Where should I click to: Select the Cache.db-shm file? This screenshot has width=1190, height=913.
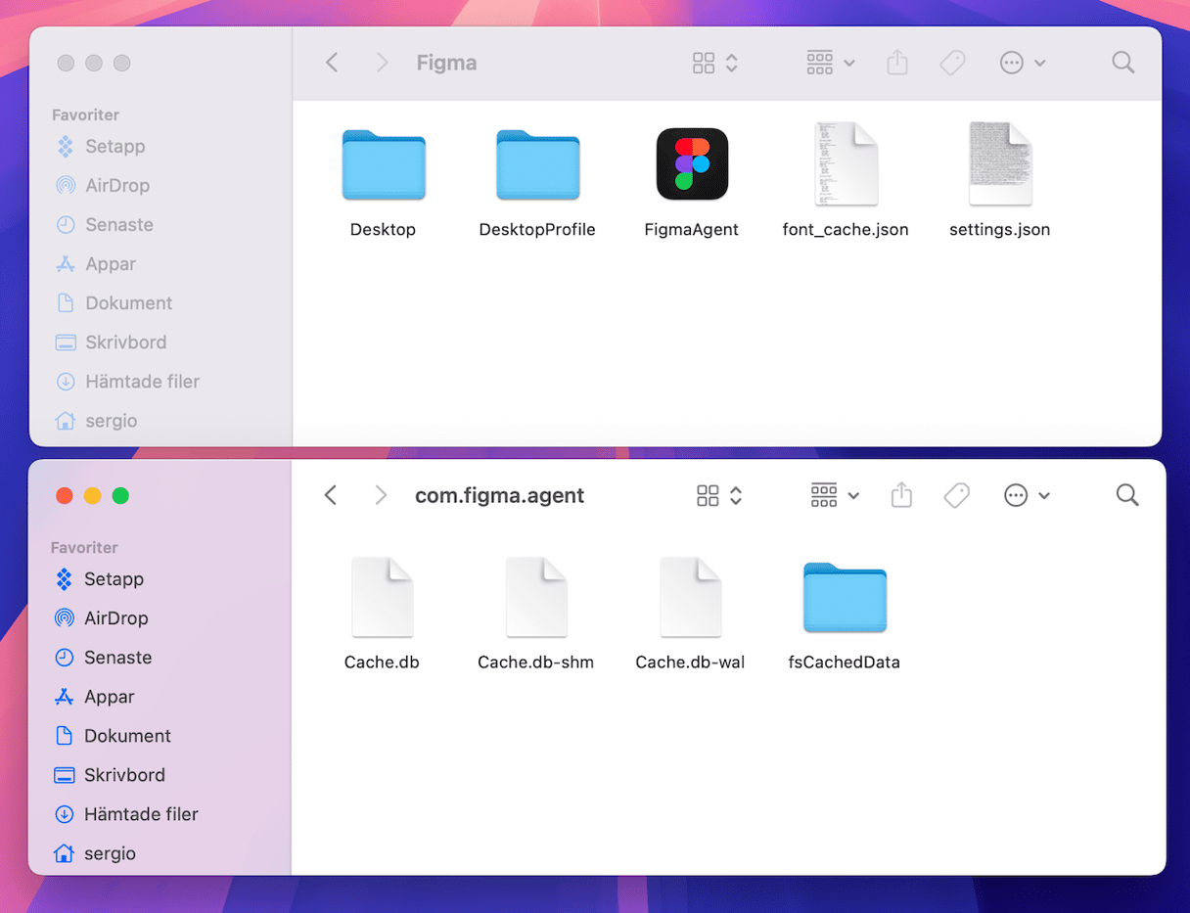tap(535, 597)
